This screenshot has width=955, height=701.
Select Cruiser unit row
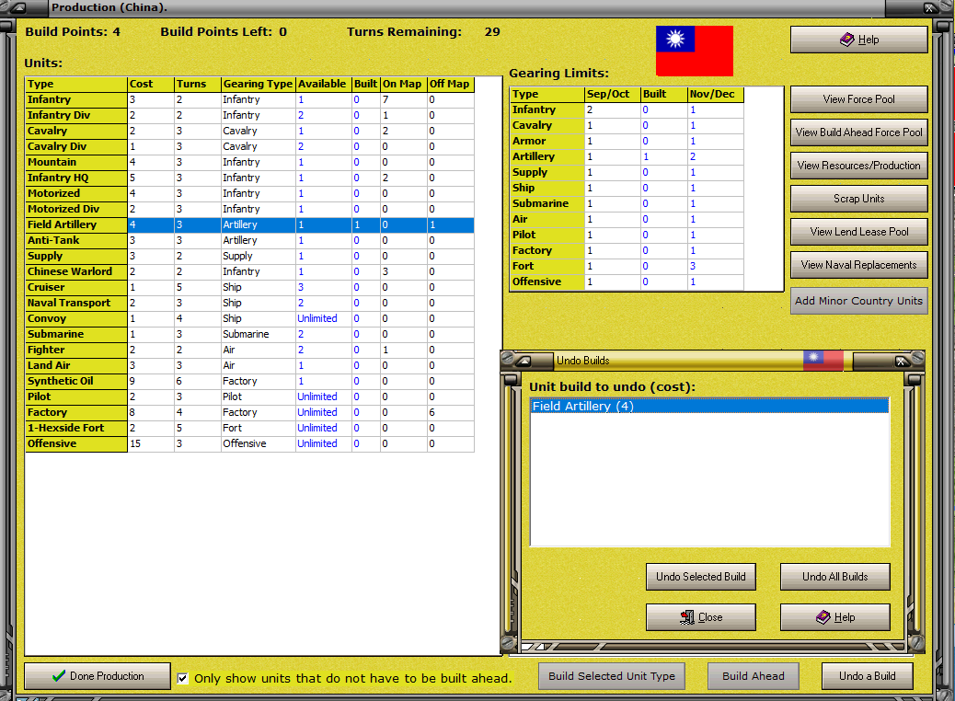pyautogui.click(x=249, y=287)
